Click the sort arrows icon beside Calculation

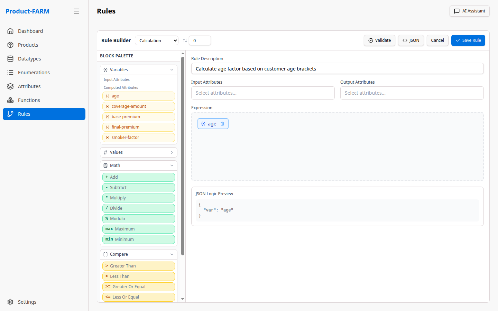coord(184,40)
